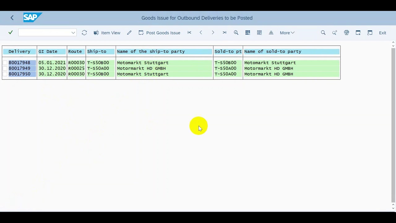Click Post Goods Issue button
This screenshot has height=223, width=396.
159,33
